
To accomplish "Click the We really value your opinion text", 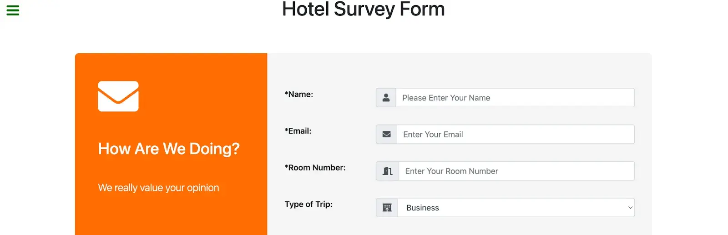I will click(x=158, y=188).
